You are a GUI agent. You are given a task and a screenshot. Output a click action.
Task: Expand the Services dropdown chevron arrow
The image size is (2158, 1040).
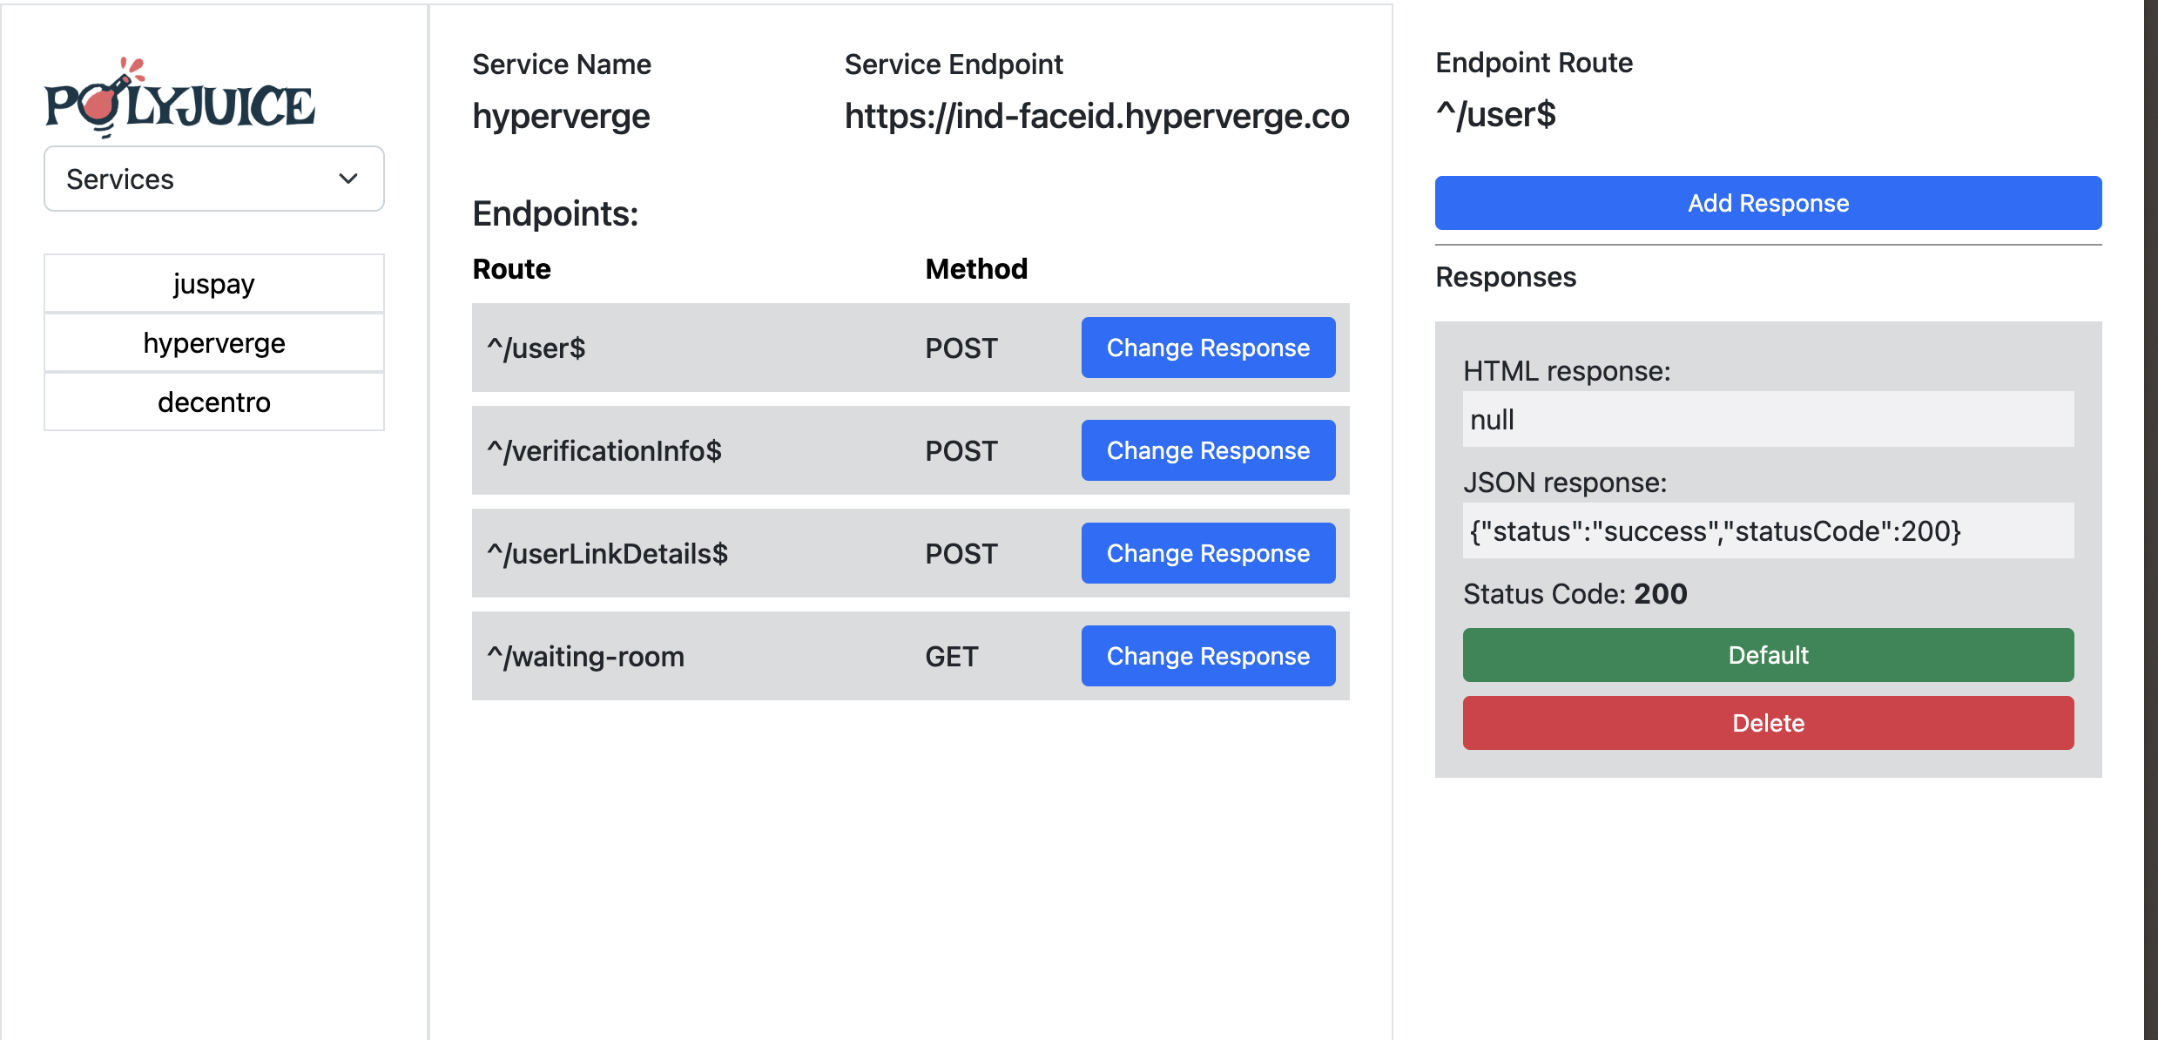348,179
